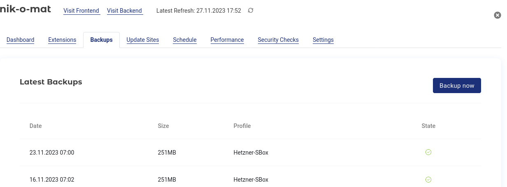This screenshot has width=507, height=187.
Task: Switch to the Settings tab
Action: (x=323, y=40)
